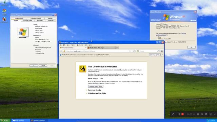Open search engine dropdown arrow

click(x=139, y=51)
